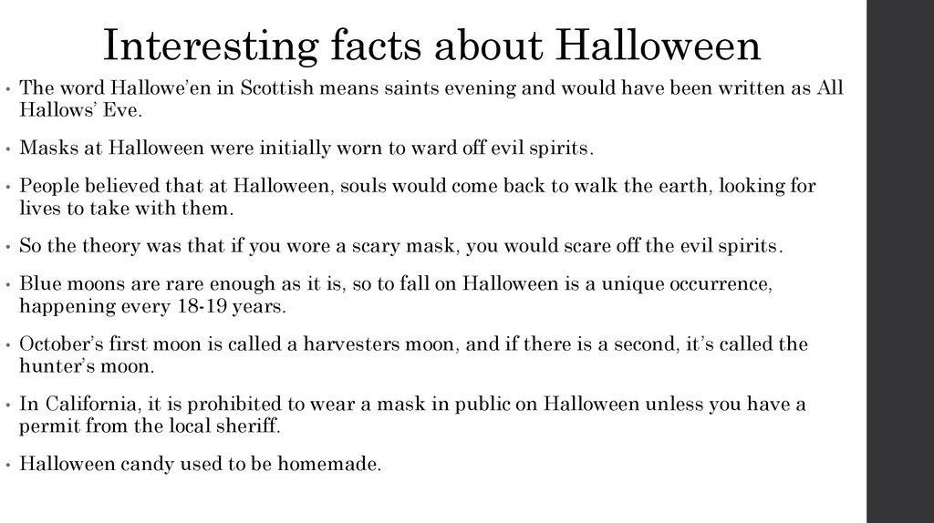The image size is (934, 523).
Task: Click the text 'Hallows' Eve.'
Action: point(67,109)
